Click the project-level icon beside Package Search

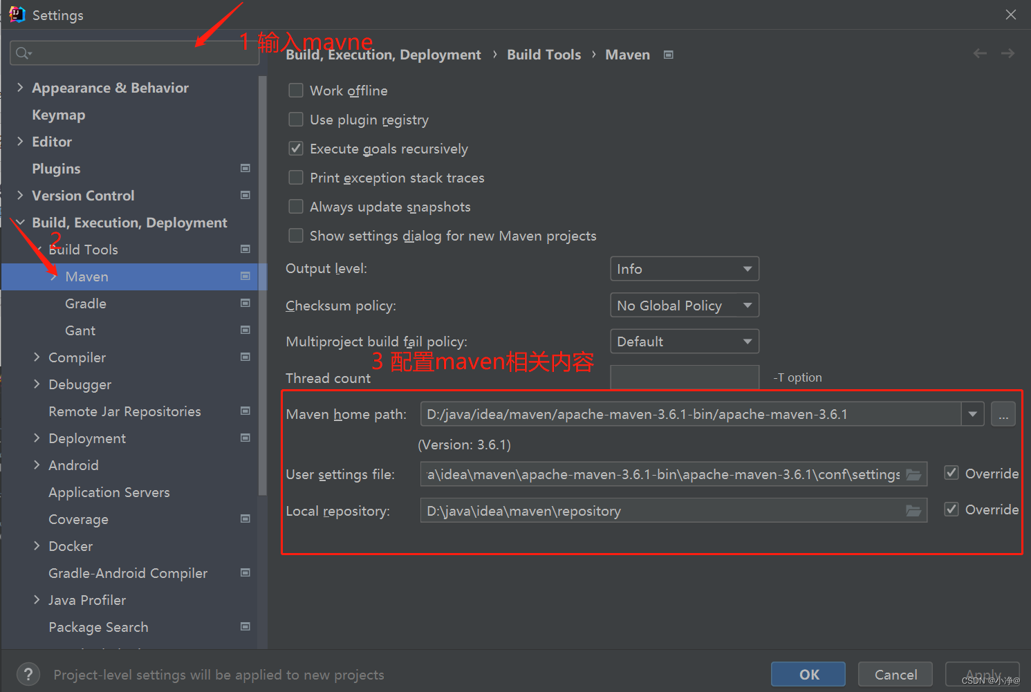245,626
